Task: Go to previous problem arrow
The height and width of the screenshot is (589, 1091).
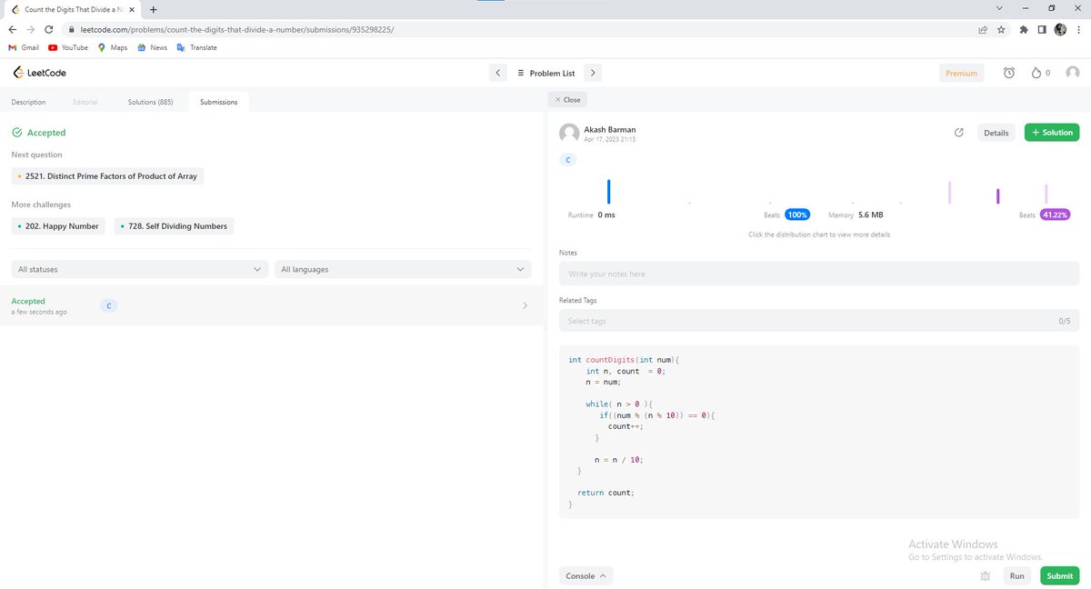Action: (497, 73)
